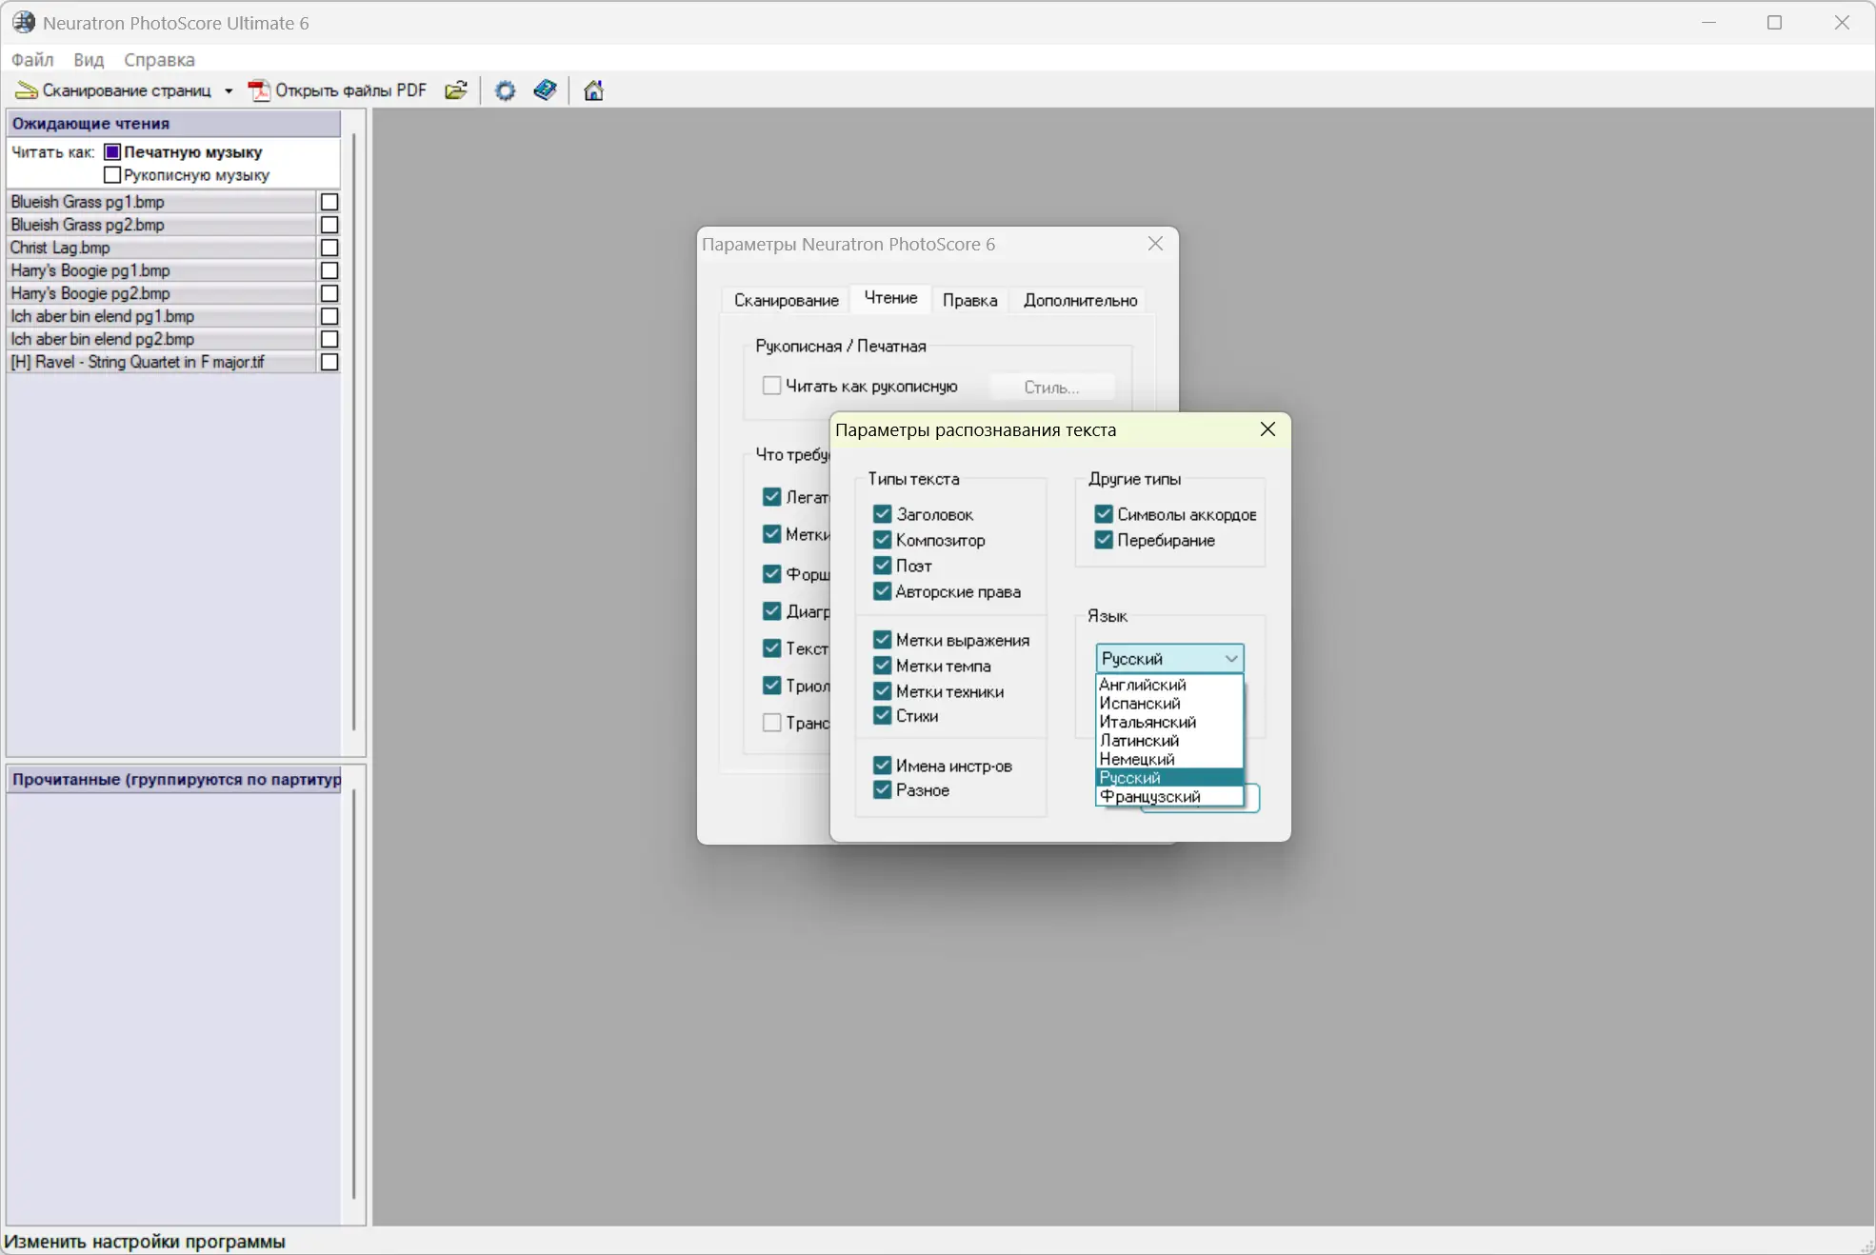Image resolution: width=1876 pixels, height=1255 pixels.
Task: Click the home icon in the toolbar
Action: pyautogui.click(x=593, y=90)
